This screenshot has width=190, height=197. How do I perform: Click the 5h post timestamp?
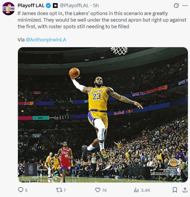pyautogui.click(x=96, y=5)
